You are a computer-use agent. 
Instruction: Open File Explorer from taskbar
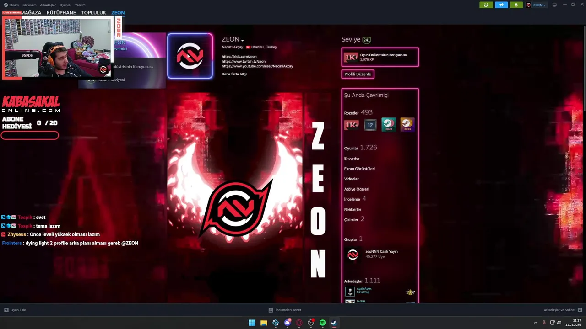tap(264, 323)
